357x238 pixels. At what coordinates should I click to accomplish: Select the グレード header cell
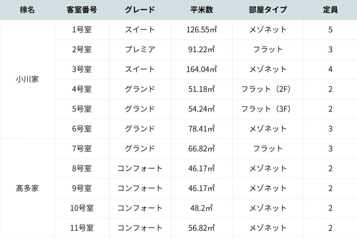coord(140,10)
